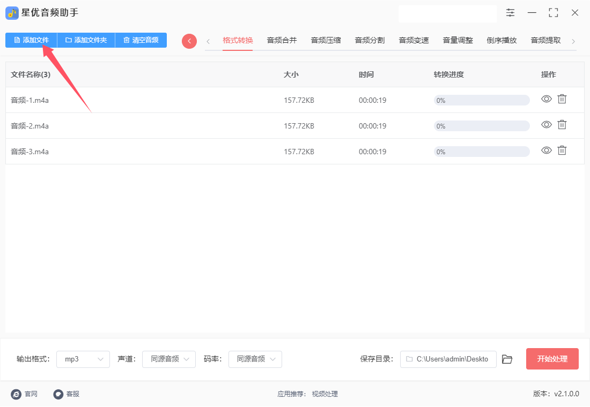Click the 157.72KB size of 音频-1.m4a
590x407 pixels.
(299, 100)
